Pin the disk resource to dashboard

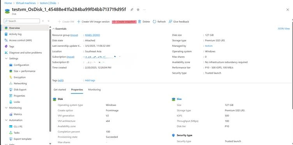132,9
